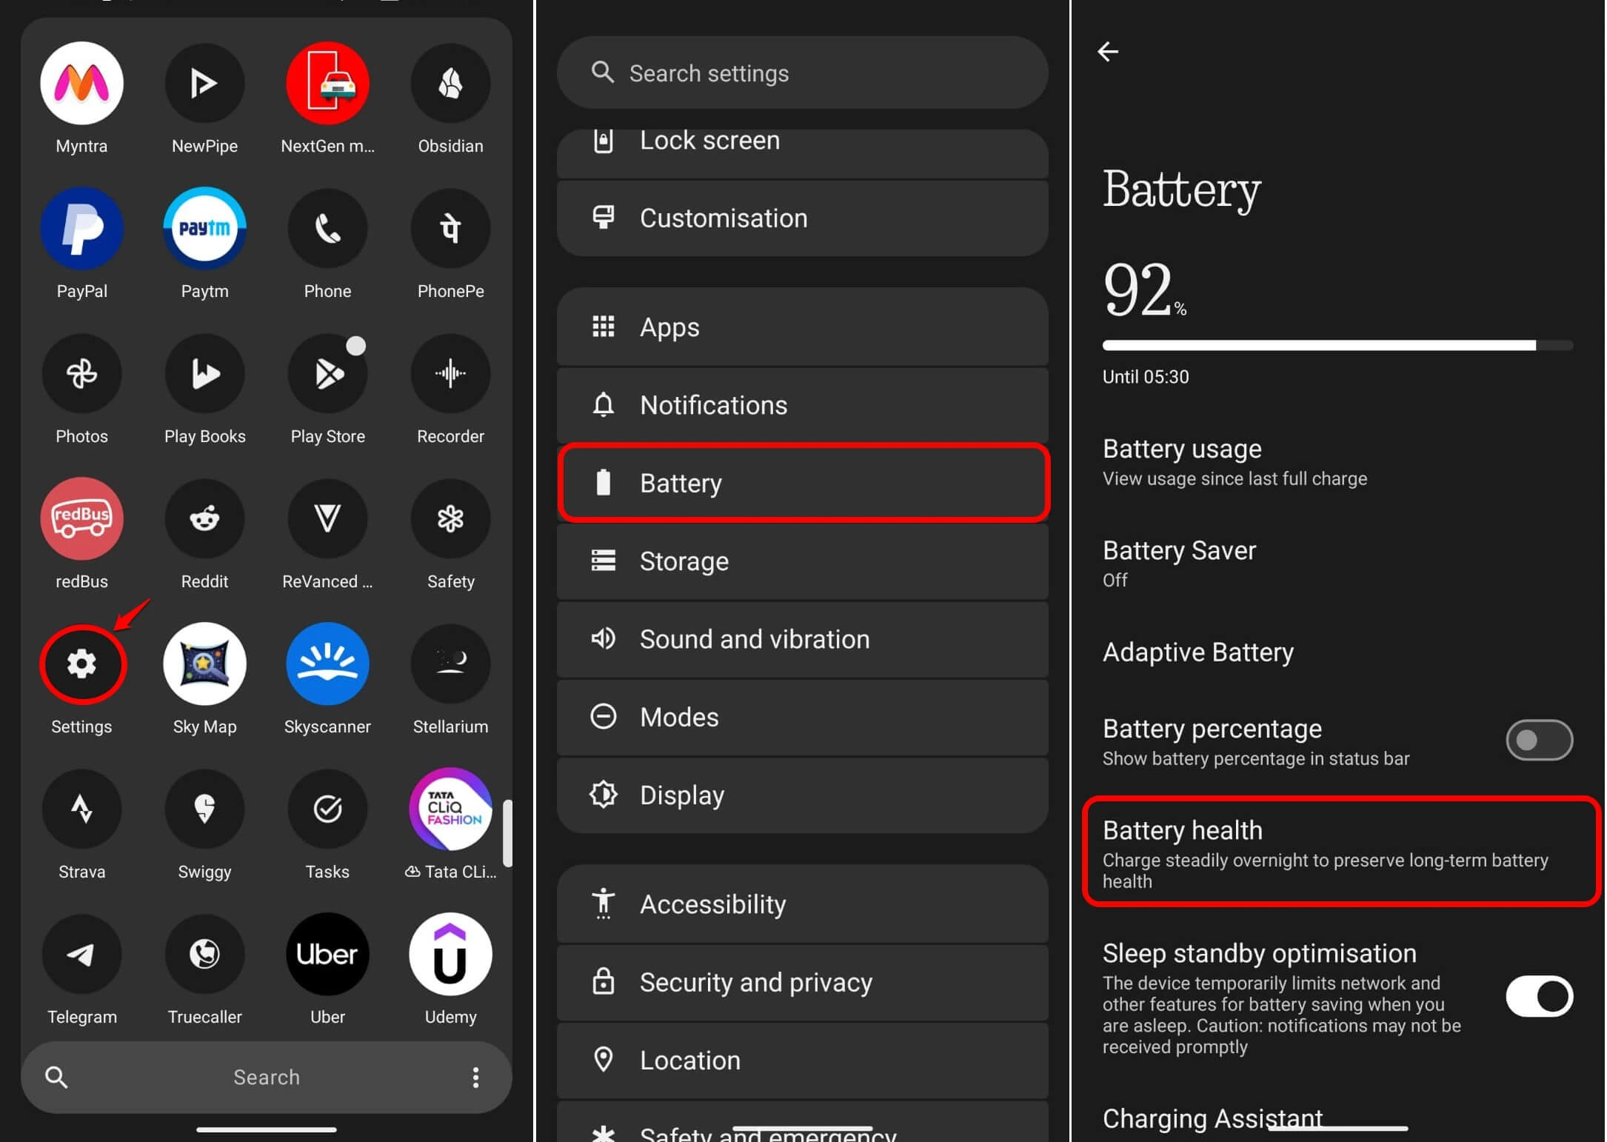Open the search overflow menu

pyautogui.click(x=476, y=1077)
